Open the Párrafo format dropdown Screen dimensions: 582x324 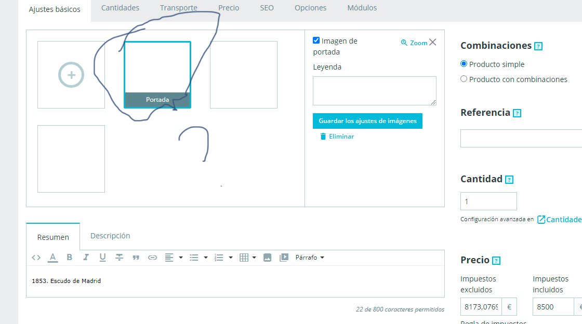(x=310, y=257)
